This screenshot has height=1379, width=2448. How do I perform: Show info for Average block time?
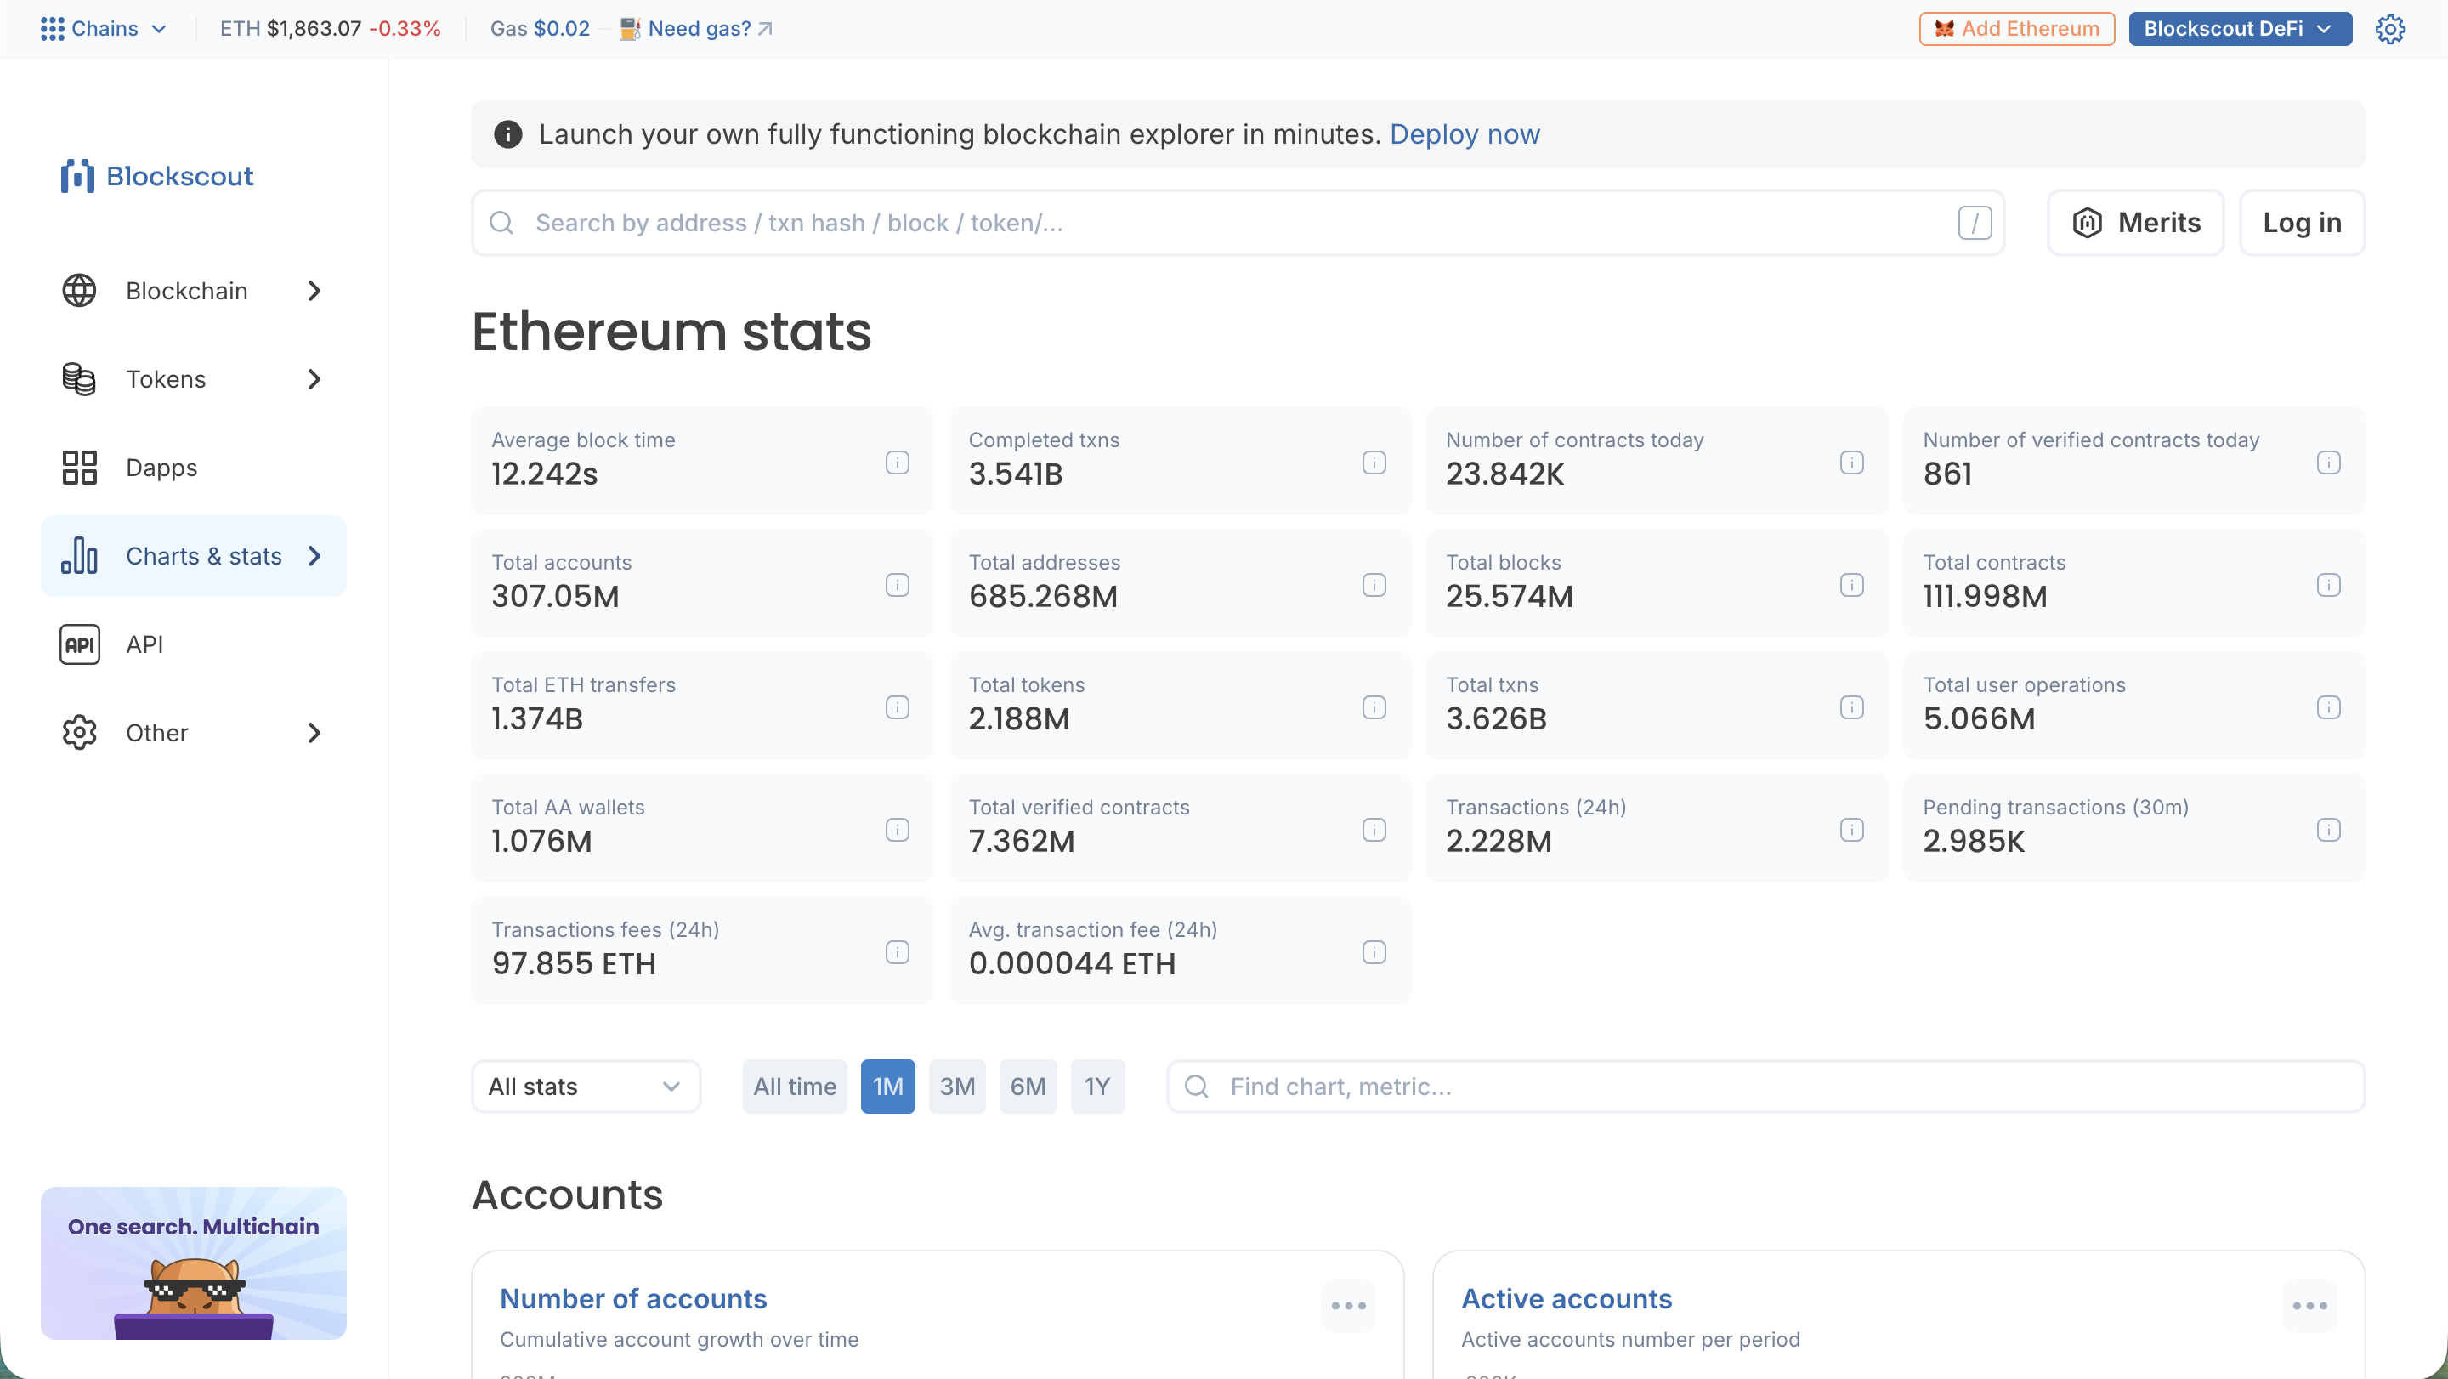(897, 462)
